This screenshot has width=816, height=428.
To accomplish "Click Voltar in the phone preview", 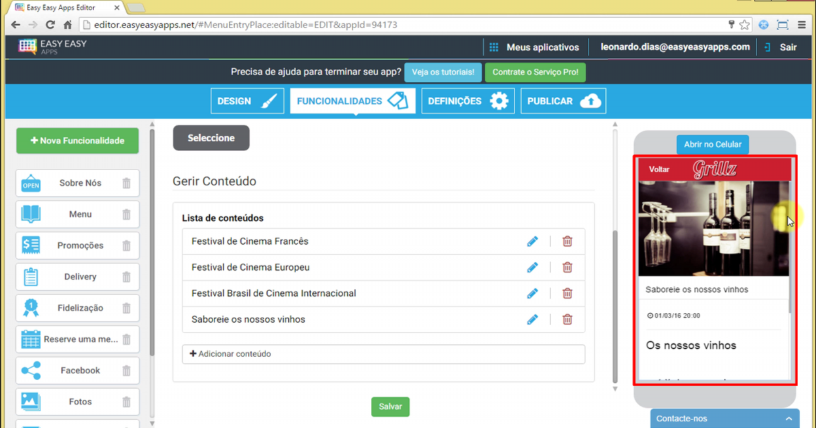I will pos(659,169).
